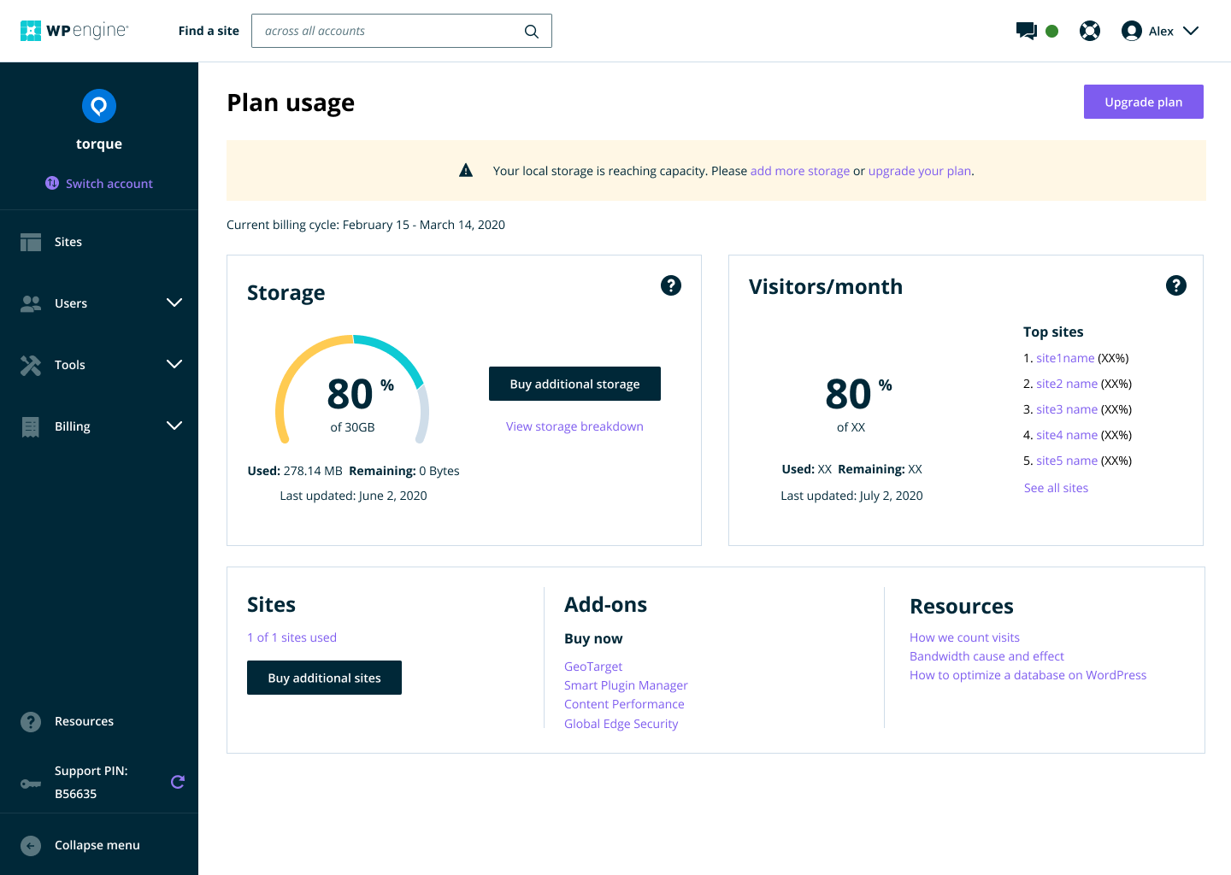Click the warning triangle in the alert

(x=466, y=170)
